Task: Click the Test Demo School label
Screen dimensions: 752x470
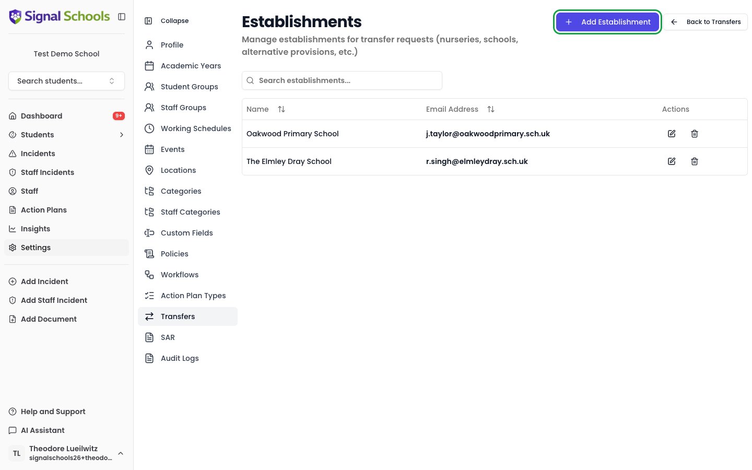Action: click(66, 54)
